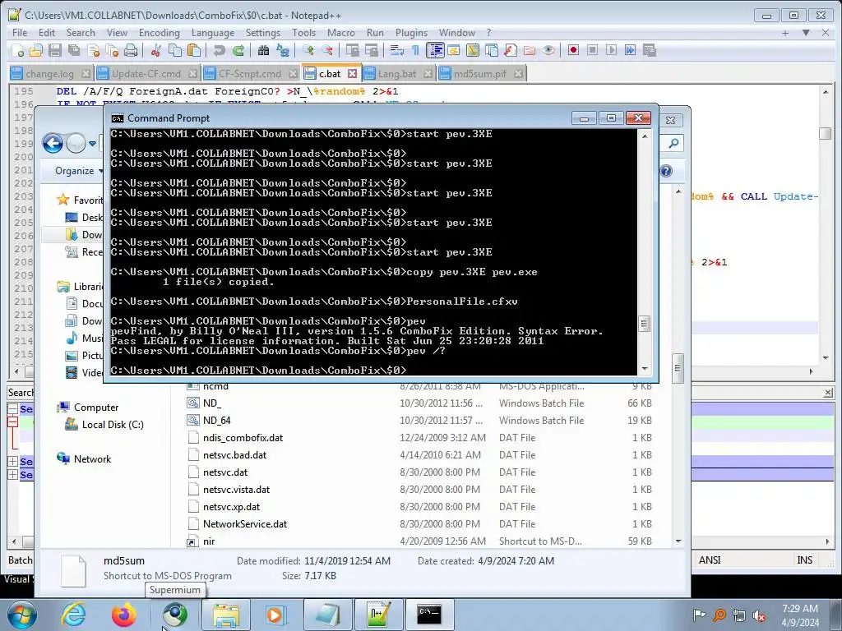This screenshot has height=631, width=842.
Task: Select Computer in Explorer navigation pane
Action: click(x=88, y=408)
